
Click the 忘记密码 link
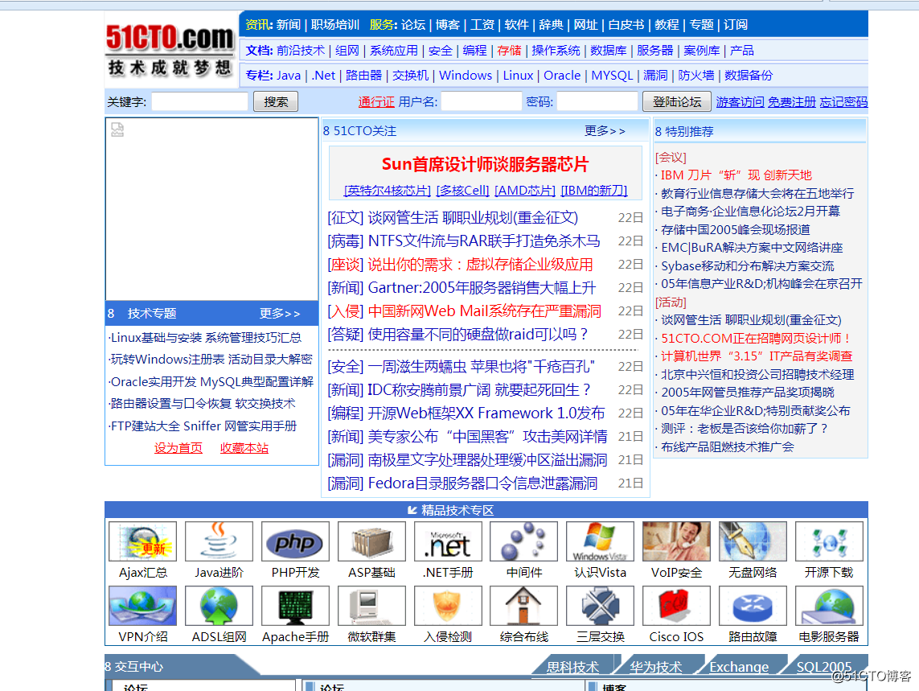[x=843, y=101]
